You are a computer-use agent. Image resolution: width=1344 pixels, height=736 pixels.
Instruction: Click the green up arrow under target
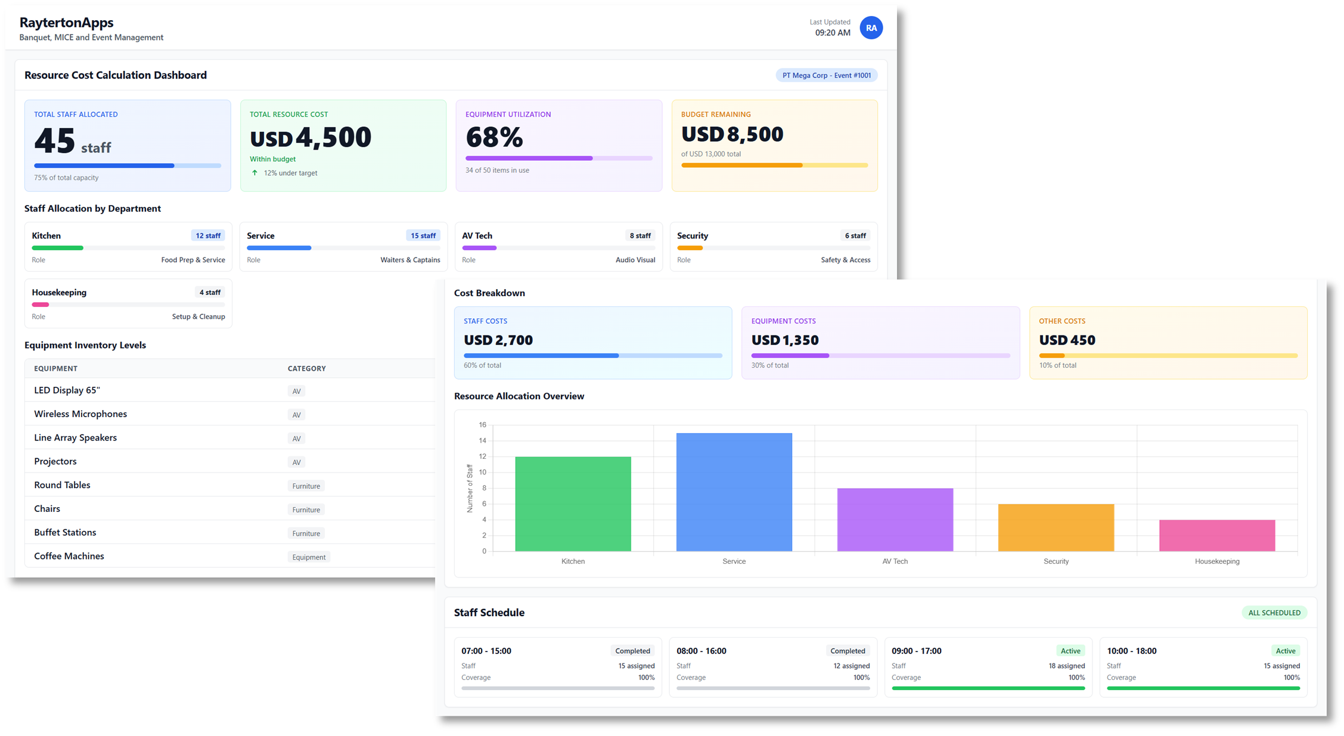(x=254, y=173)
